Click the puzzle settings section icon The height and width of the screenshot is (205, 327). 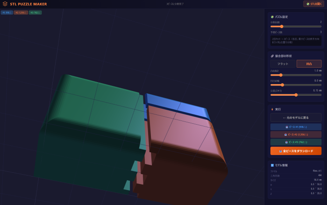coord(272,17)
